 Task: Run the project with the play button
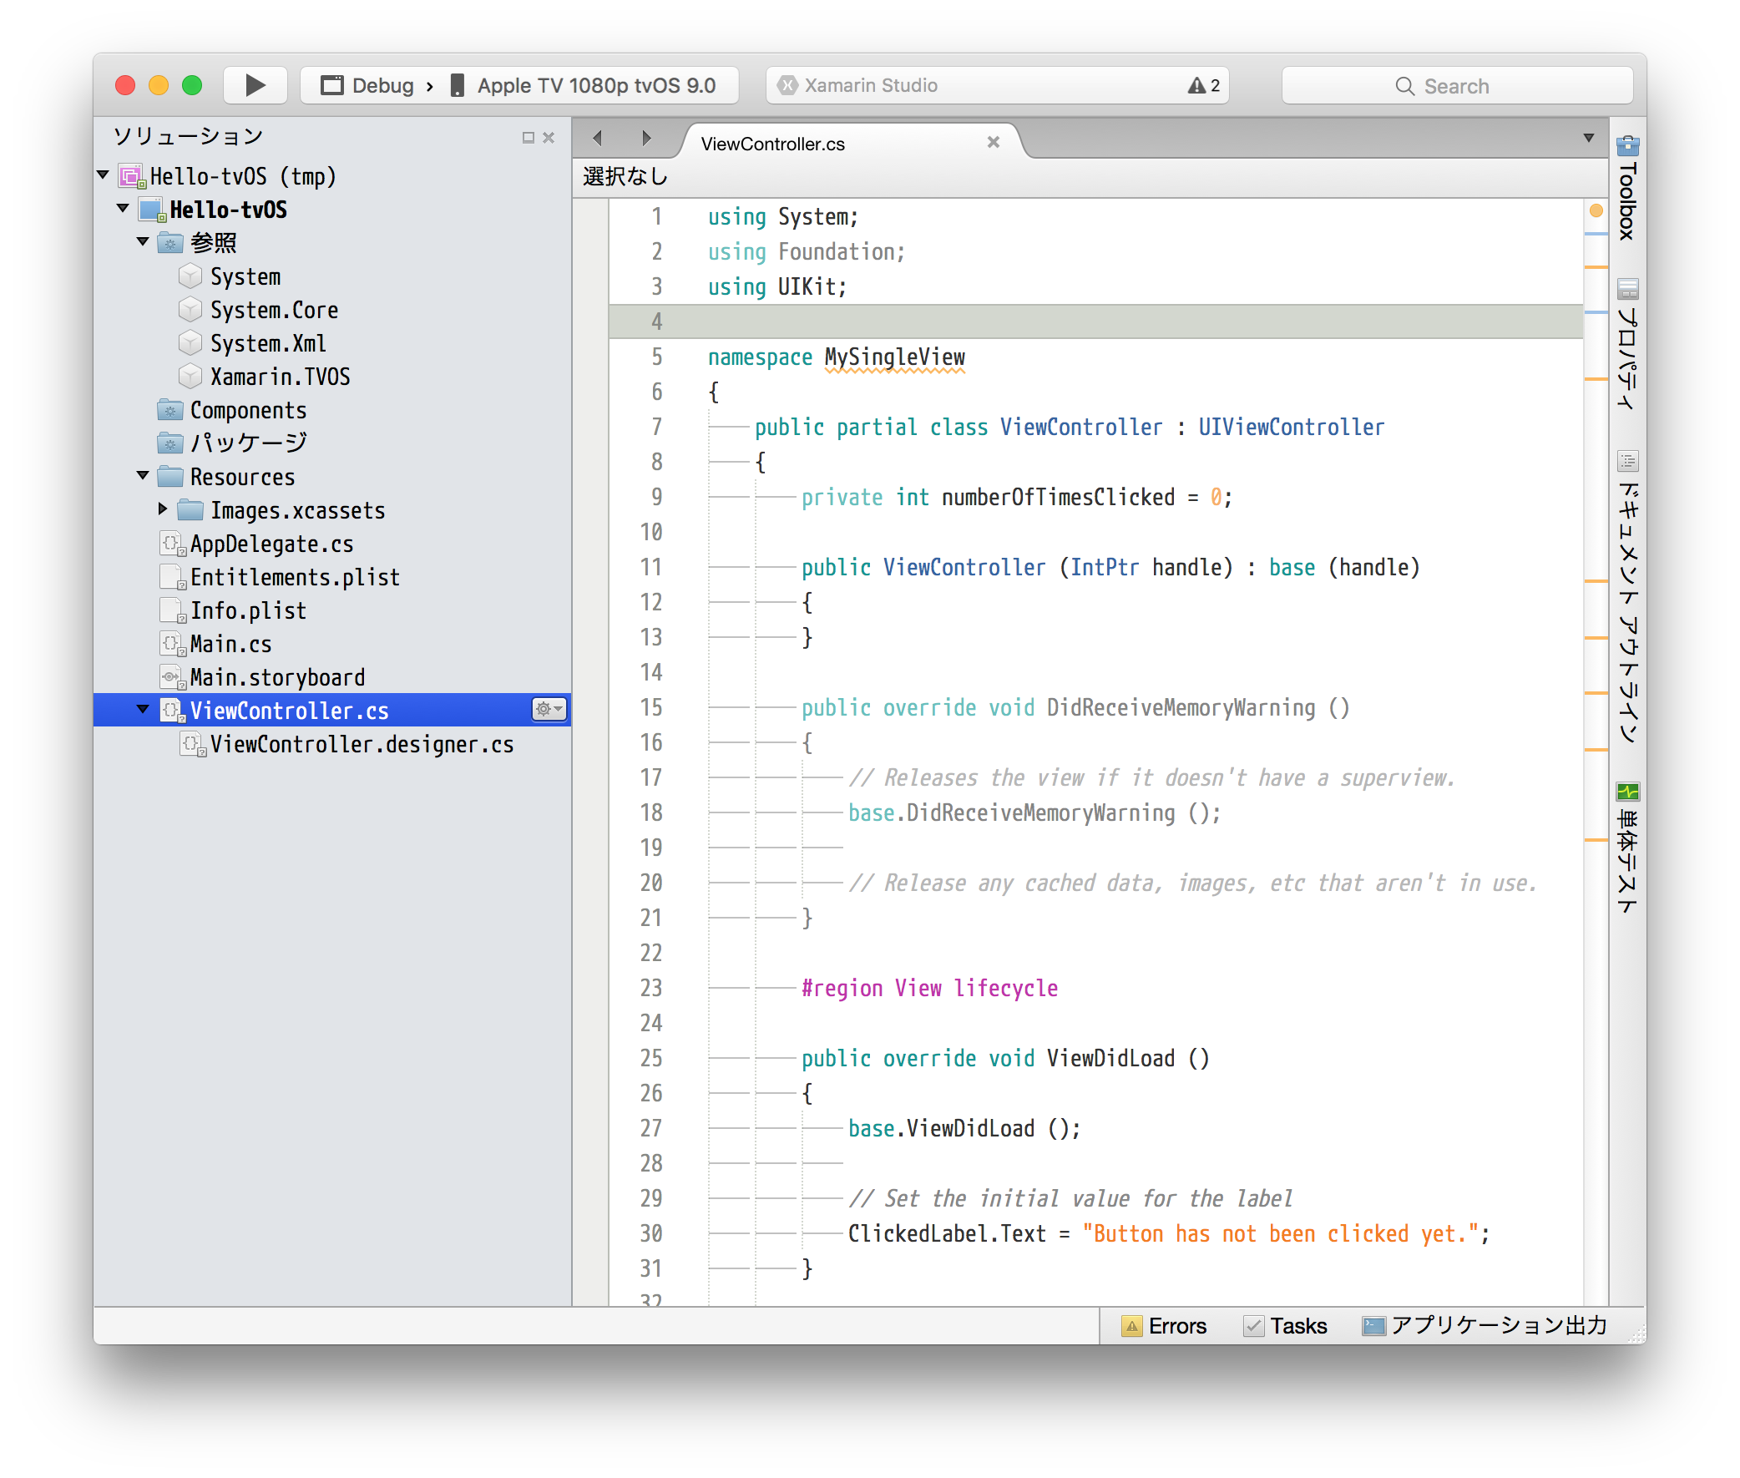point(255,84)
